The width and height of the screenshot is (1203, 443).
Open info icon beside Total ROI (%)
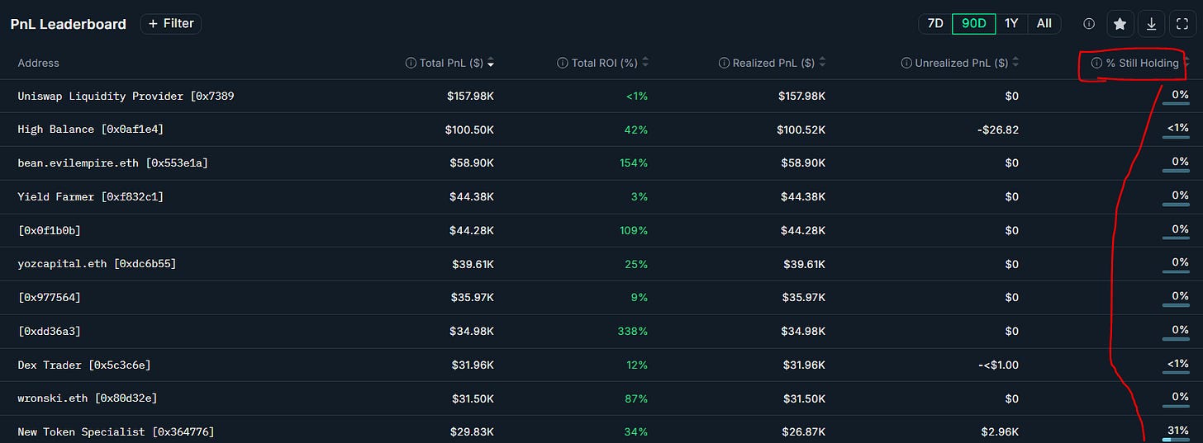coord(563,64)
